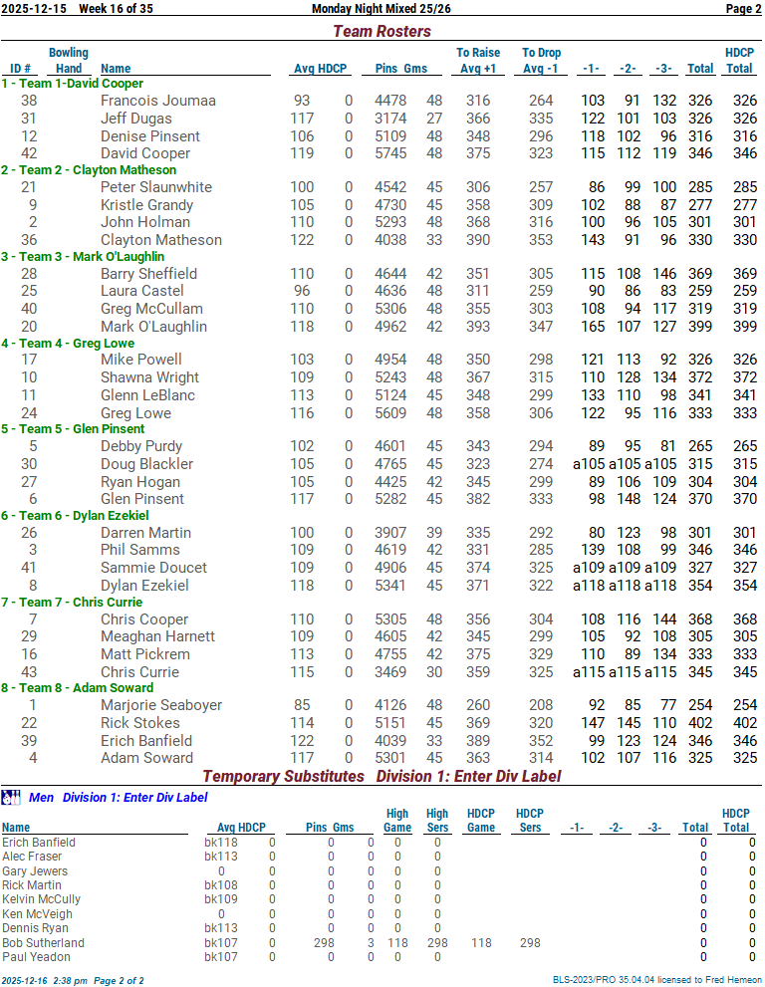Image resolution: width=765 pixels, height=987 pixels.
Task: Click substitute Bob Sutherland's name
Action: click(x=43, y=942)
